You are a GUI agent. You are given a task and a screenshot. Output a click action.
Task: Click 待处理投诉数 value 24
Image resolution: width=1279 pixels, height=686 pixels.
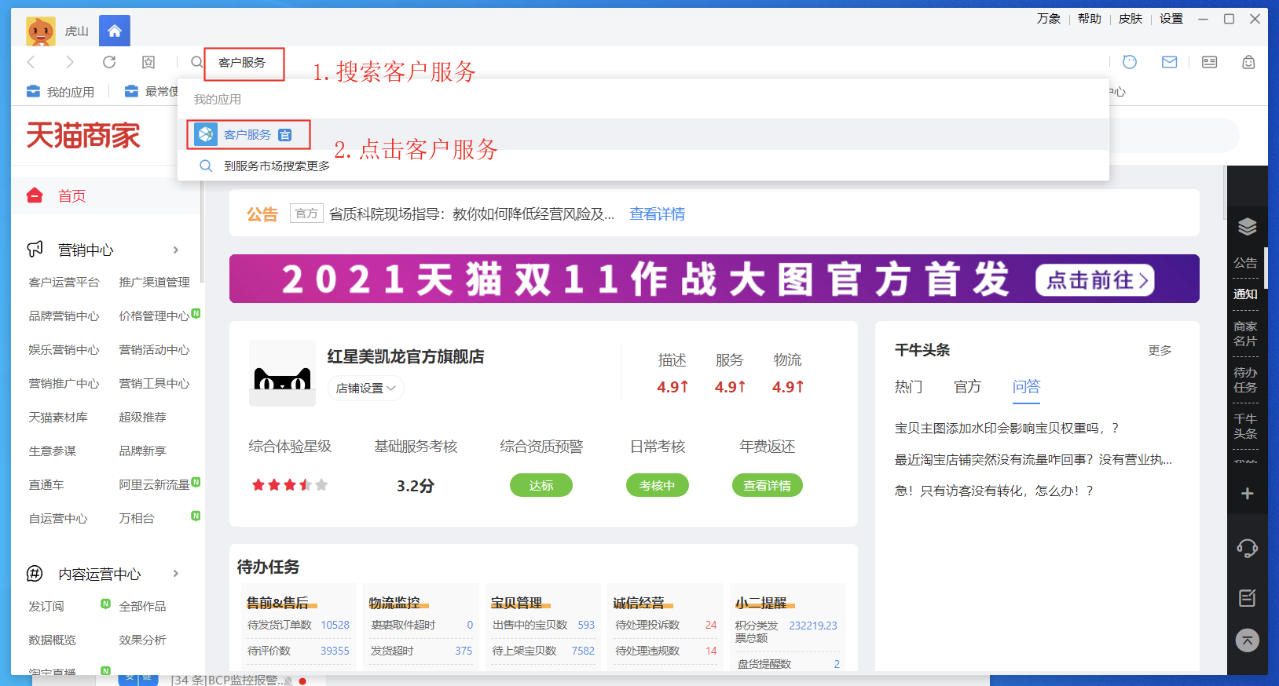(711, 625)
